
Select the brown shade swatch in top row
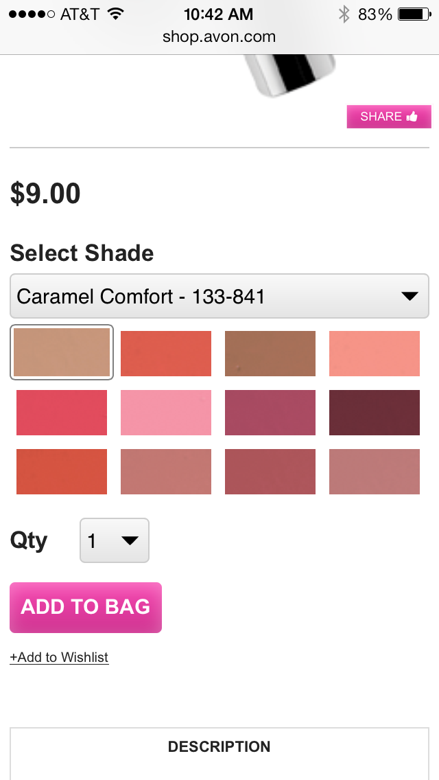[x=270, y=353]
